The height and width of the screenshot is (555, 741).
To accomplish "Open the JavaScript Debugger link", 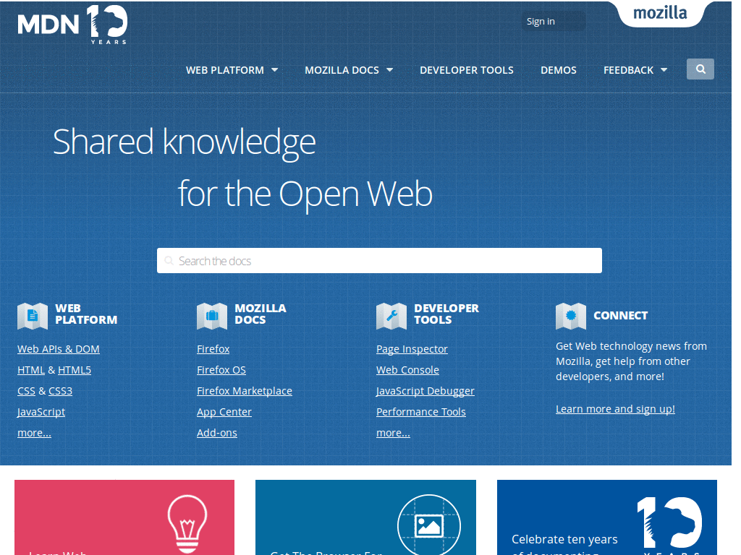I will (x=425, y=391).
